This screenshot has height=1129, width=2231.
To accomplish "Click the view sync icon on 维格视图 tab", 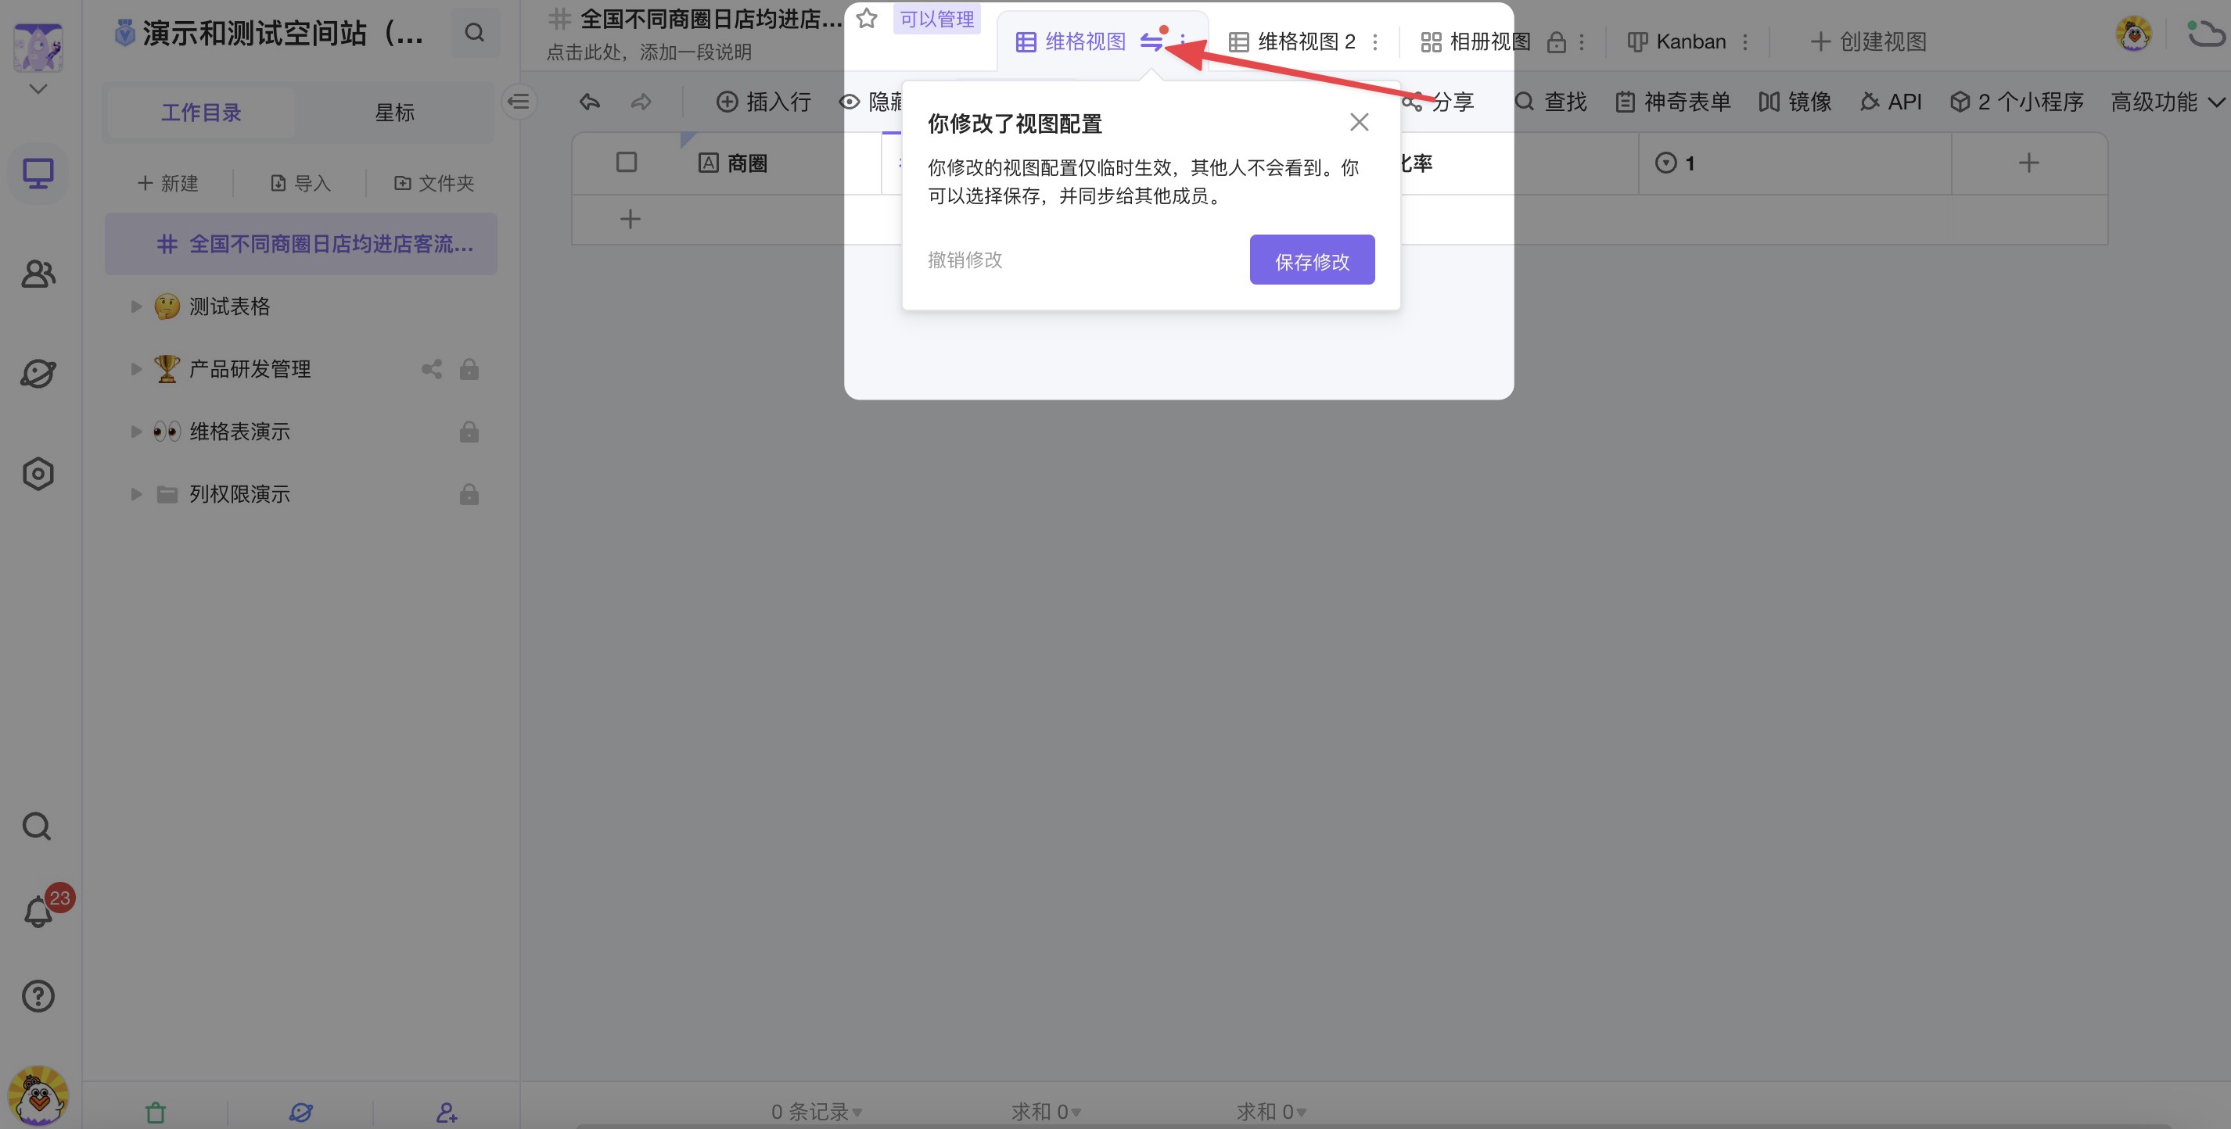I will pyautogui.click(x=1151, y=41).
